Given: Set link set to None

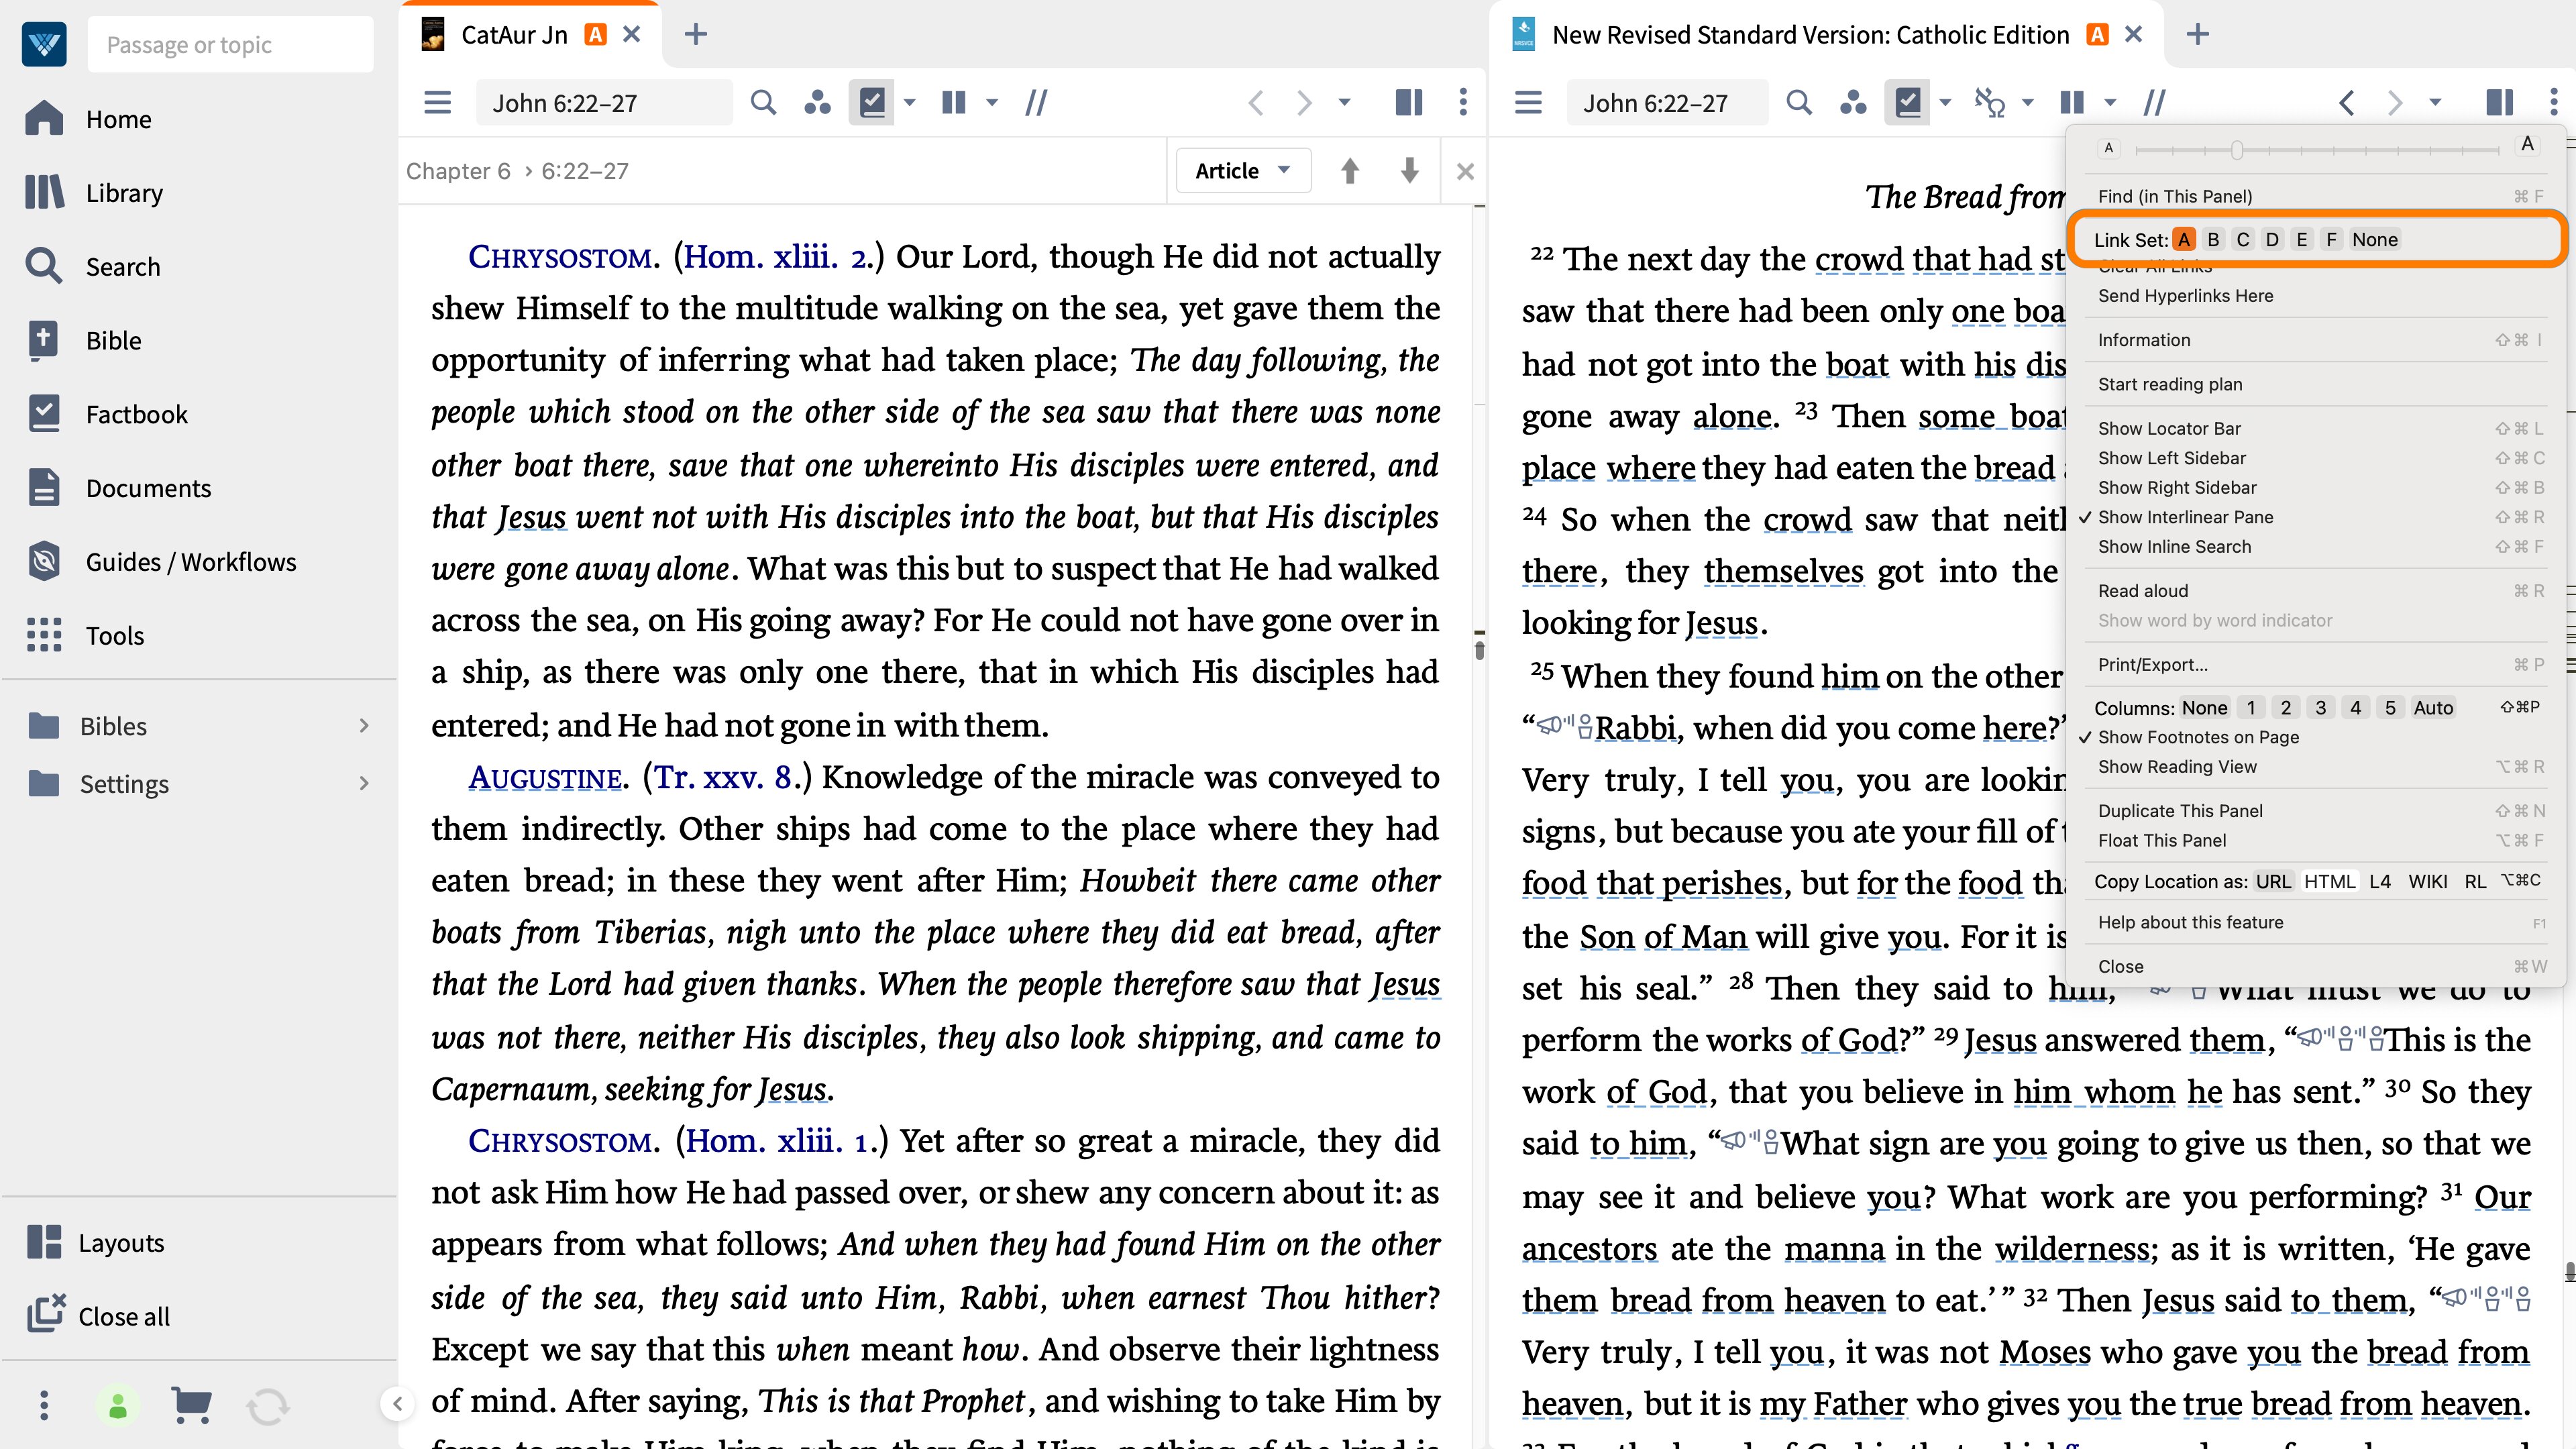Looking at the screenshot, I should tap(2375, 240).
